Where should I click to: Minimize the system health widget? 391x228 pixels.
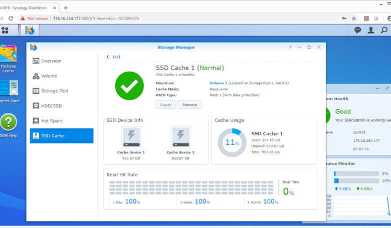pyautogui.click(x=377, y=89)
